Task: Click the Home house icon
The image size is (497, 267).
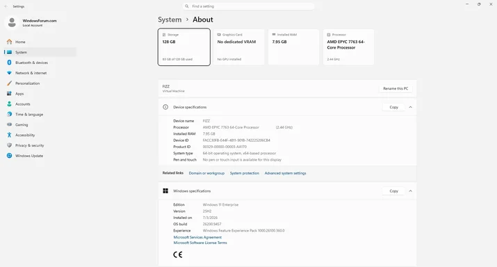Action: pyautogui.click(x=9, y=42)
